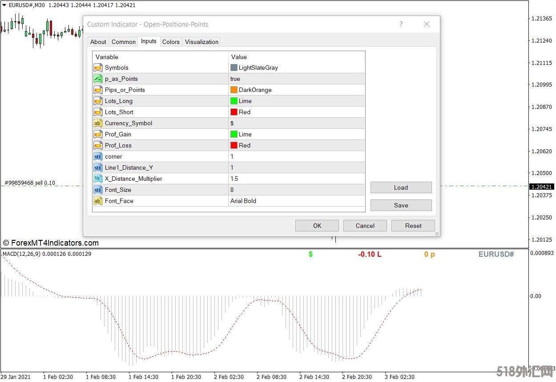This screenshot has width=556, height=382.
Task: Click the help question mark icon
Action: click(401, 24)
